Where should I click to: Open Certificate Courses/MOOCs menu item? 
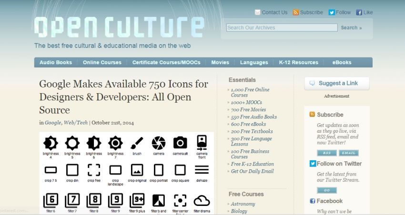[166, 62]
